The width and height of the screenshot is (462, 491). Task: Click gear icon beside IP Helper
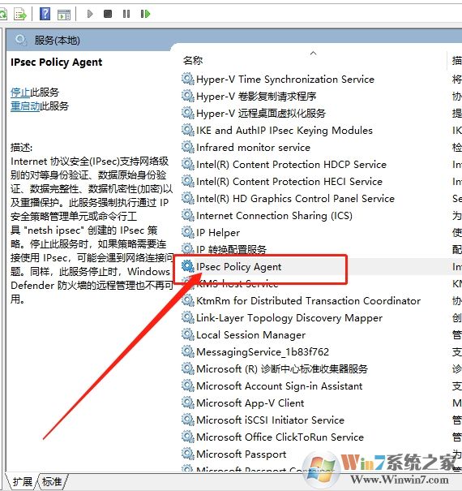[x=188, y=232]
